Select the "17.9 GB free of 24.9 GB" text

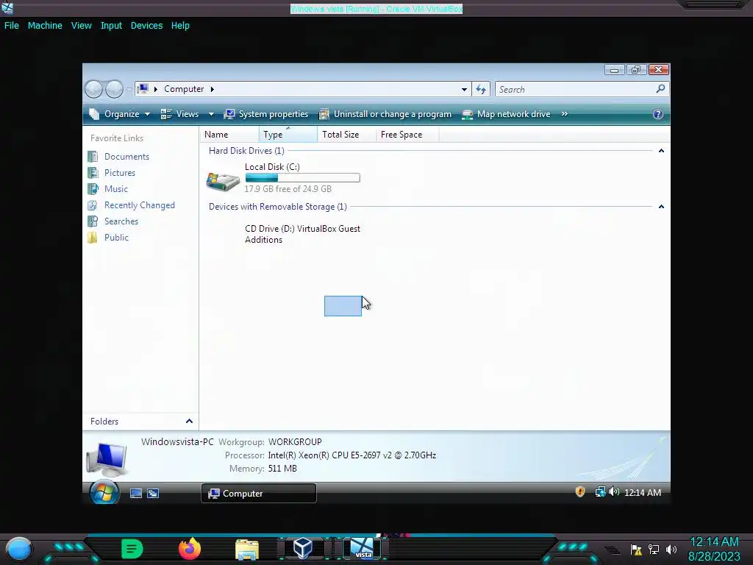[x=288, y=189]
